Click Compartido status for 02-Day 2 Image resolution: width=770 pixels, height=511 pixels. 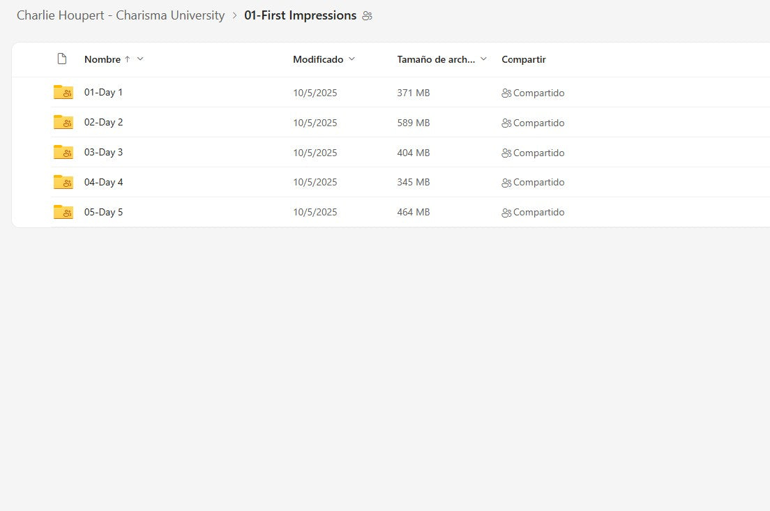pyautogui.click(x=538, y=123)
